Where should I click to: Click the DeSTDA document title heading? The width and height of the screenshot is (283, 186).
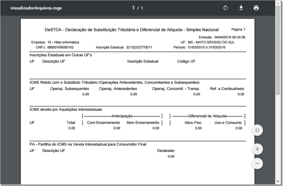[131, 30]
